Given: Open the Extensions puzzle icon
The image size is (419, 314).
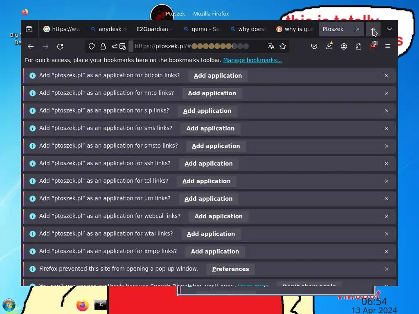Looking at the screenshot, I should [358, 46].
